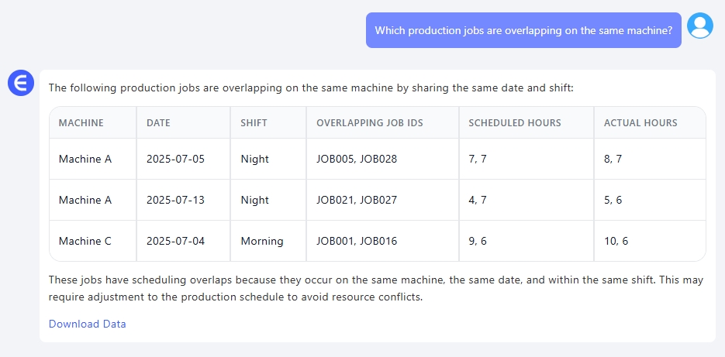Screen dimensions: 725x357
Task: Click the SHIFT column header
Action: [x=254, y=123]
